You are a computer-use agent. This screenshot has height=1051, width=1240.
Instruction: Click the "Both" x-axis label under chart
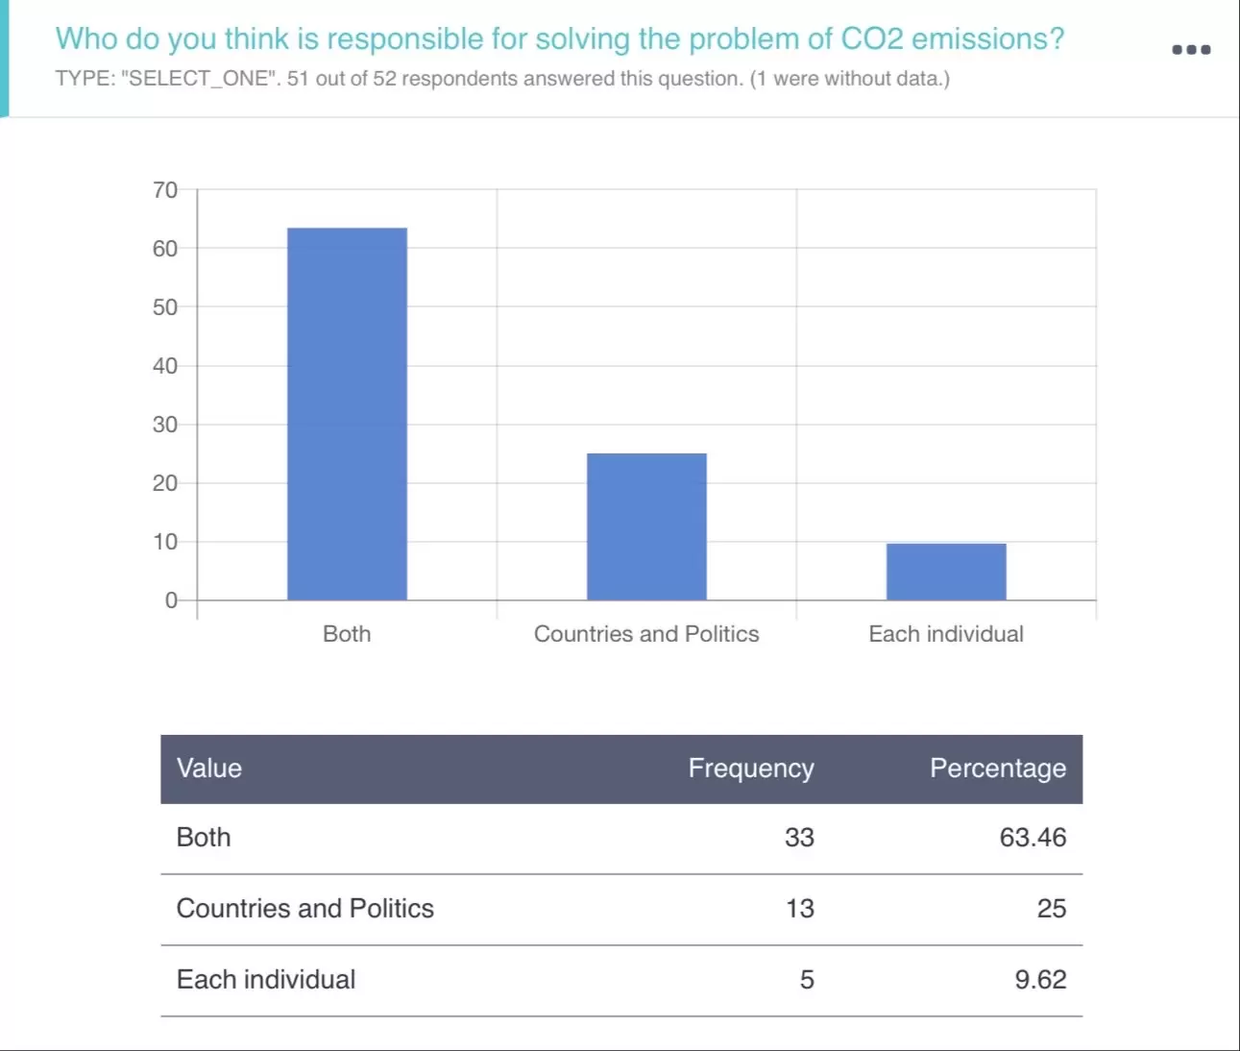tap(347, 634)
